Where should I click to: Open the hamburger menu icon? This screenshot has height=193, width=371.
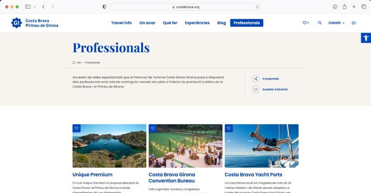pos(354,23)
